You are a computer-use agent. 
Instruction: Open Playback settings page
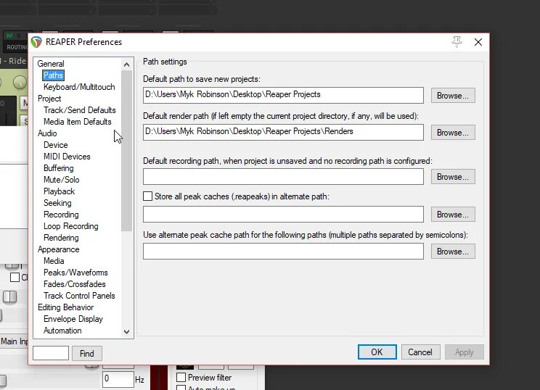pyautogui.click(x=60, y=191)
